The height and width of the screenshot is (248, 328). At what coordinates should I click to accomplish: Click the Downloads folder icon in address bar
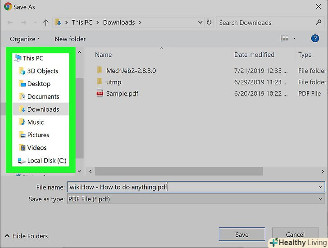click(58, 22)
